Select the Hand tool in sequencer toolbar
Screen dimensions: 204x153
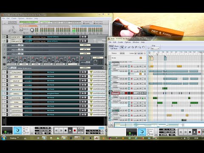pyautogui.click(x=143, y=47)
